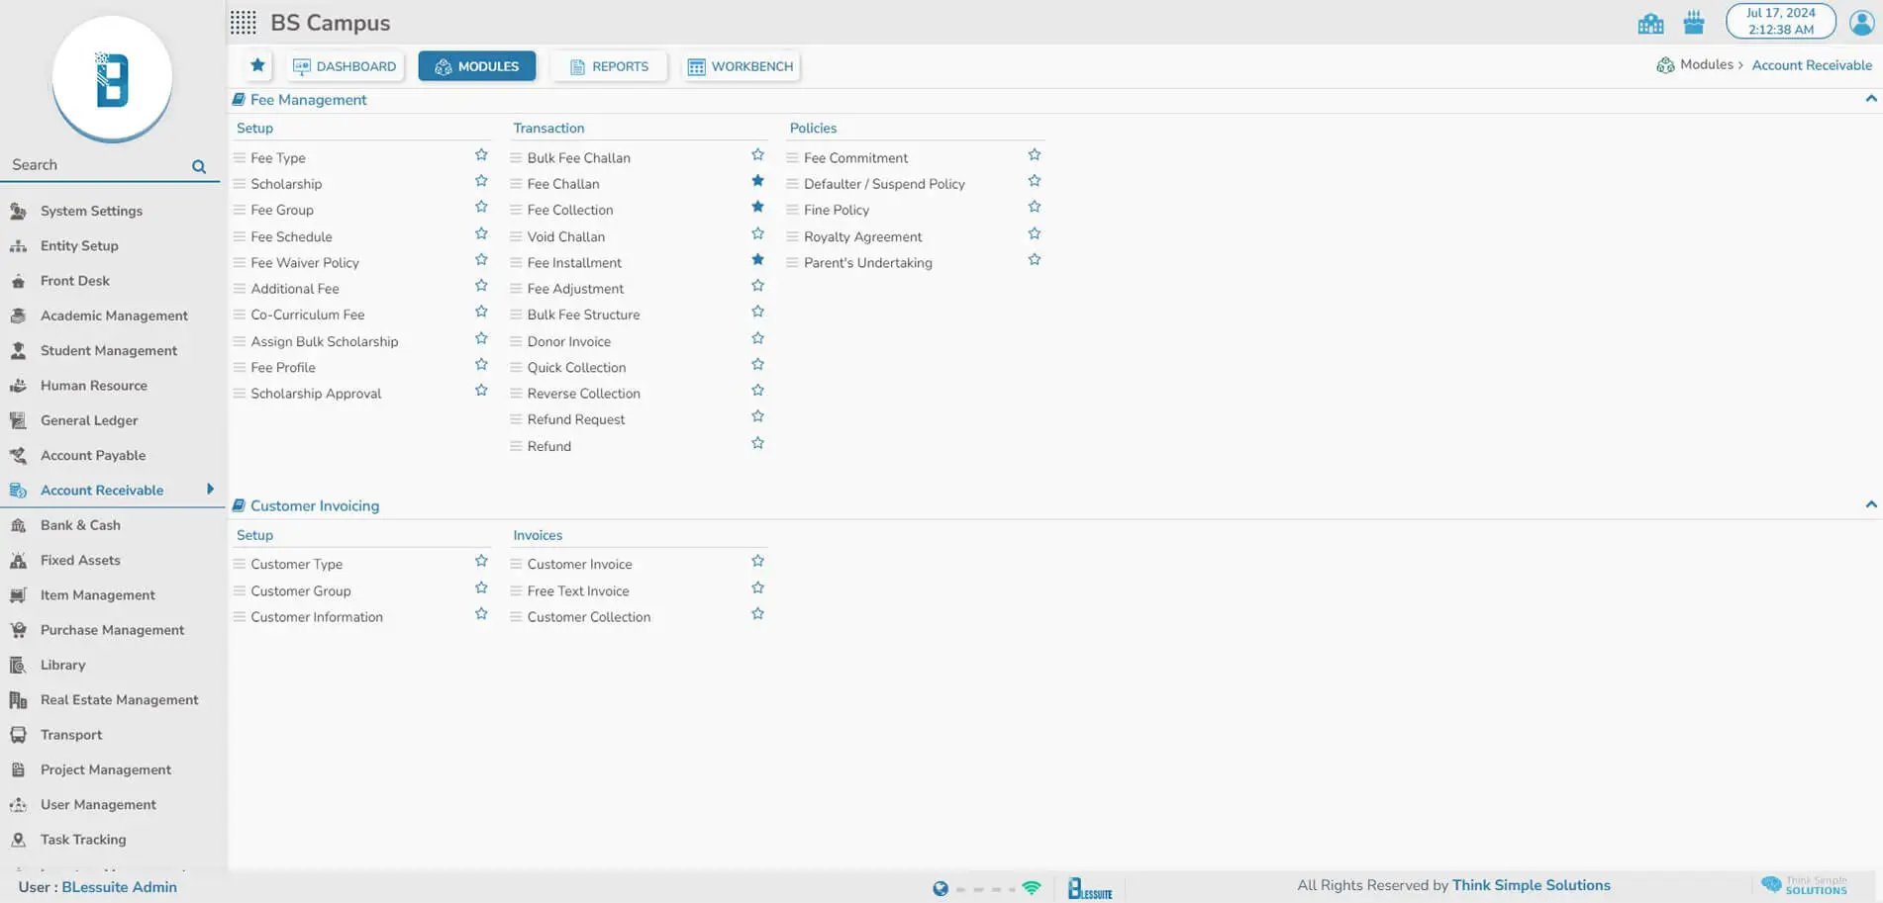
Task: Unfavorite Fee Challan using its star
Action: pyautogui.click(x=757, y=181)
